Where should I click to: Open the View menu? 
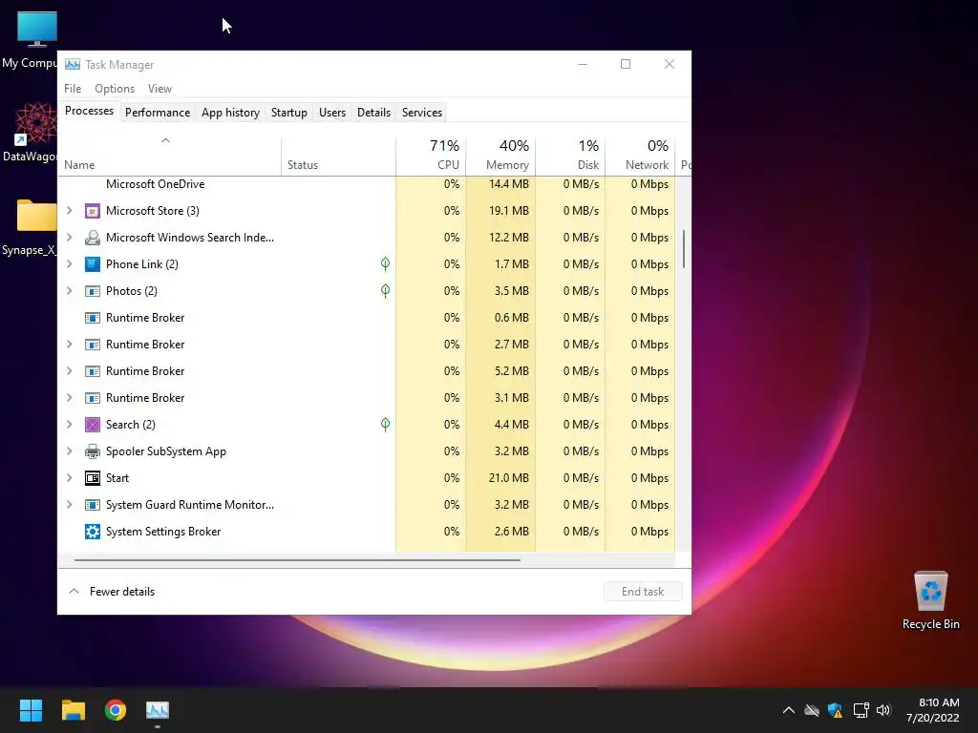(159, 89)
